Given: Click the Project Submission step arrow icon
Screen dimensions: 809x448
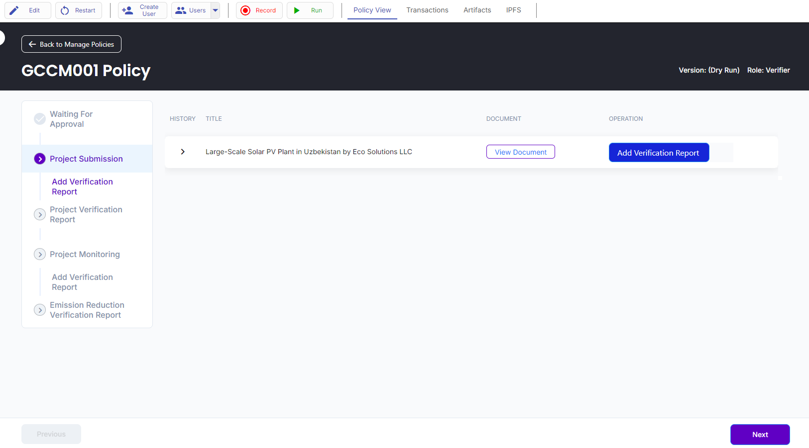Looking at the screenshot, I should 40,159.
